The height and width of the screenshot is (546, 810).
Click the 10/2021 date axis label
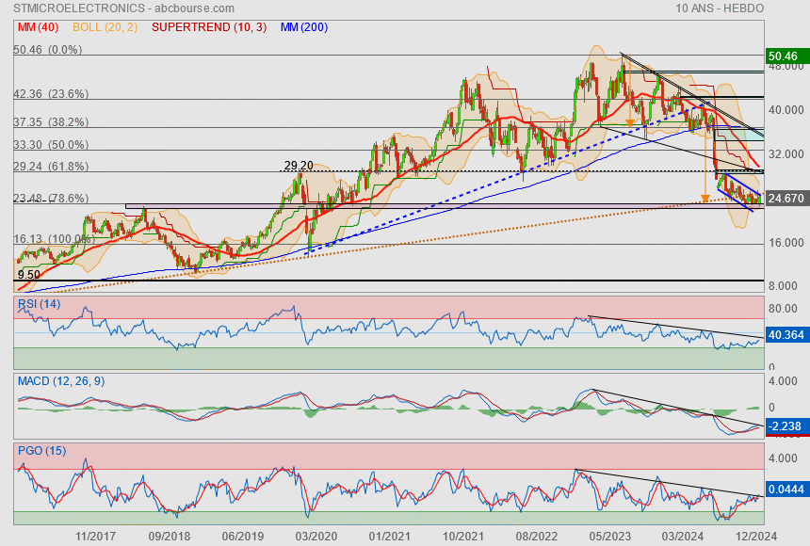pyautogui.click(x=463, y=537)
